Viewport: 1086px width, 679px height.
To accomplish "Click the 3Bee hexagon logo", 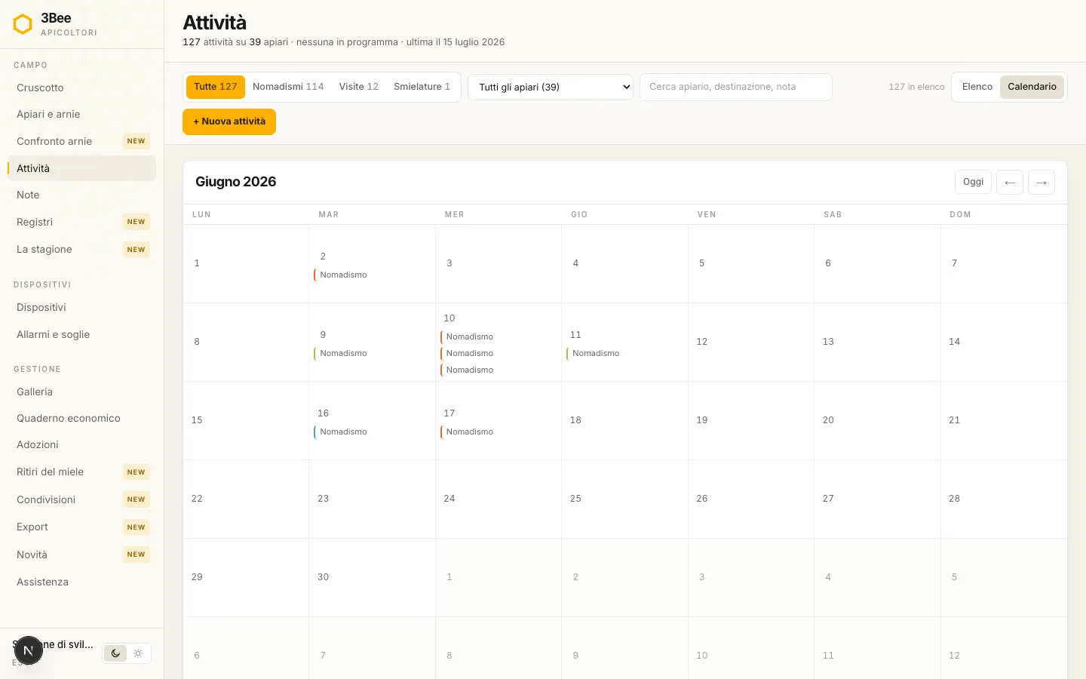I will (x=23, y=24).
